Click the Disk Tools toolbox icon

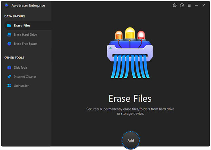9,67
